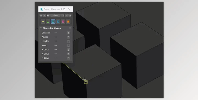Select the yellow straight line measure mode
The image size is (198, 100).
43,22
